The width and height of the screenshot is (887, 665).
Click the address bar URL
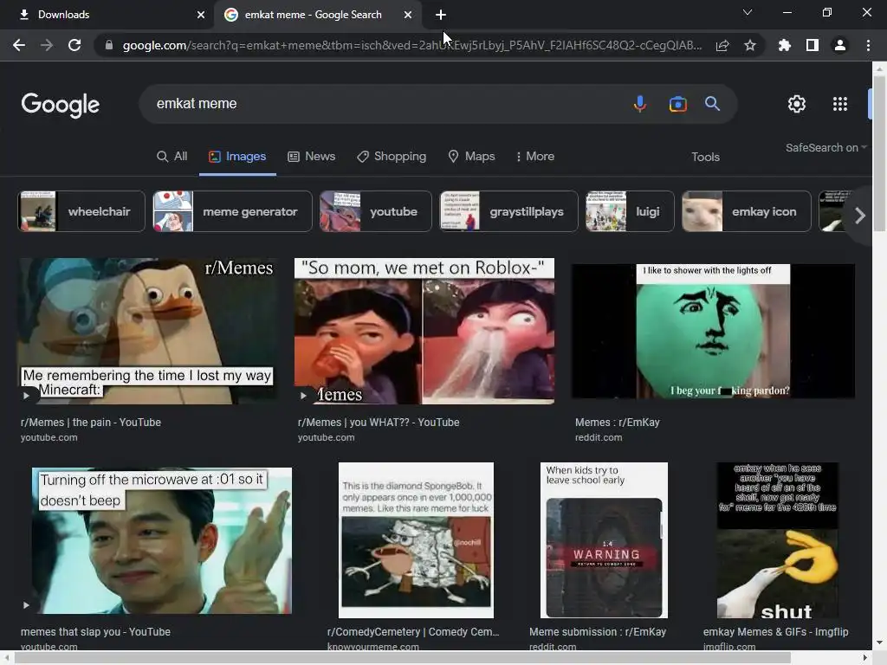click(x=411, y=45)
